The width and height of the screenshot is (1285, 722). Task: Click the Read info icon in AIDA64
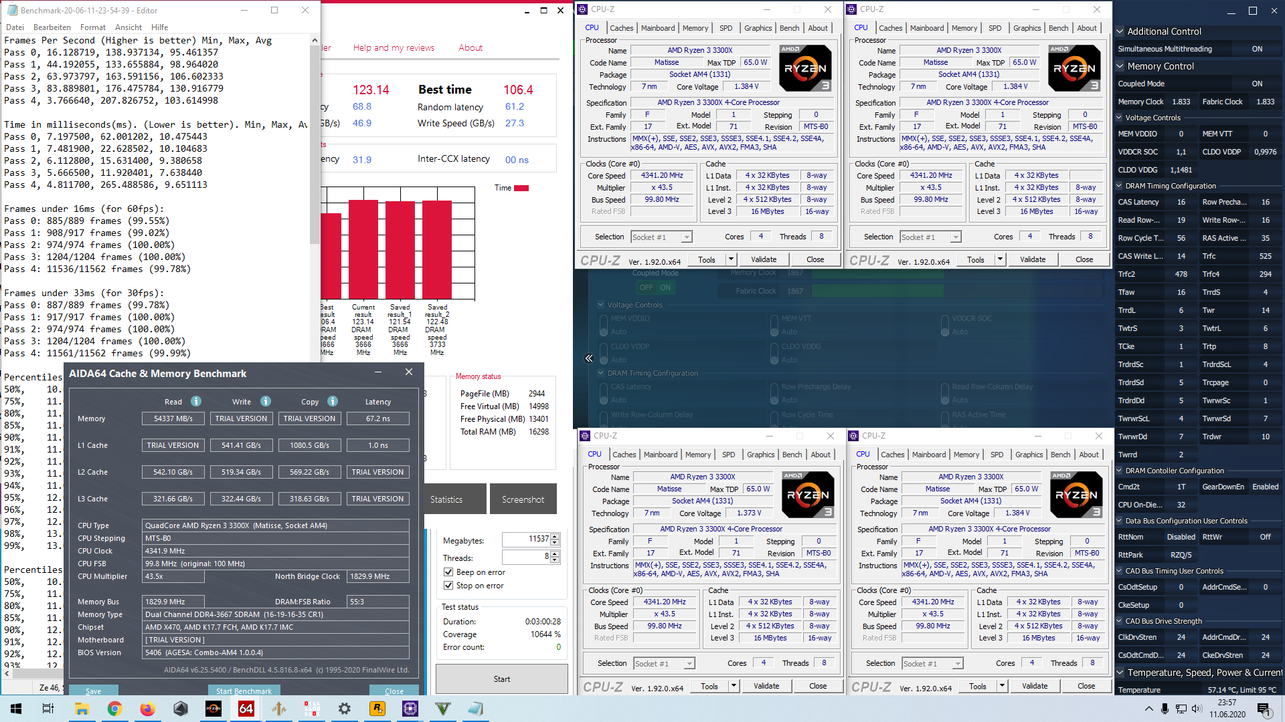point(196,401)
